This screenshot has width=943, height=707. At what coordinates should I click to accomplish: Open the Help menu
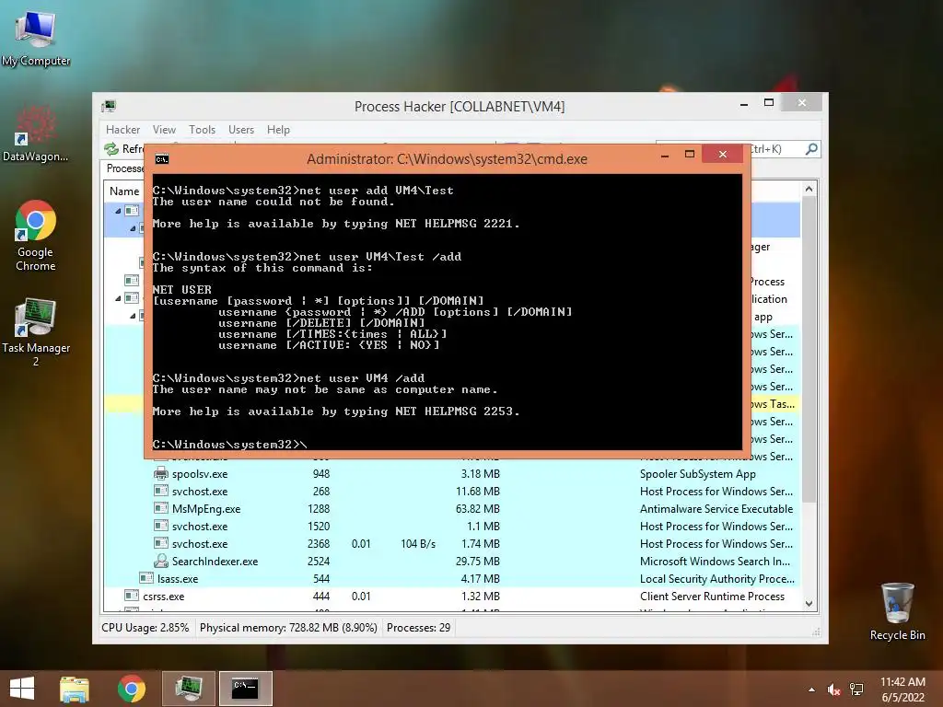(x=278, y=129)
